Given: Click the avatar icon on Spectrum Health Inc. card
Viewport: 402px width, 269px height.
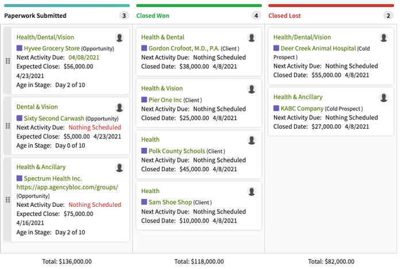Looking at the screenshot, I should tap(119, 168).
